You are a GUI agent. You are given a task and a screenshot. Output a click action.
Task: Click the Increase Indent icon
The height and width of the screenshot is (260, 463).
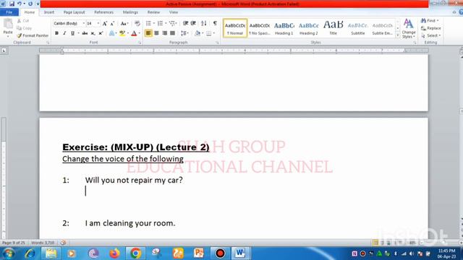[x=193, y=23]
